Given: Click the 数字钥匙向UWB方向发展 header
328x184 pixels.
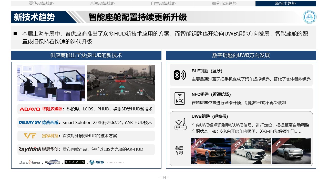Looking at the screenshot, I should pyautogui.click(x=241, y=55).
